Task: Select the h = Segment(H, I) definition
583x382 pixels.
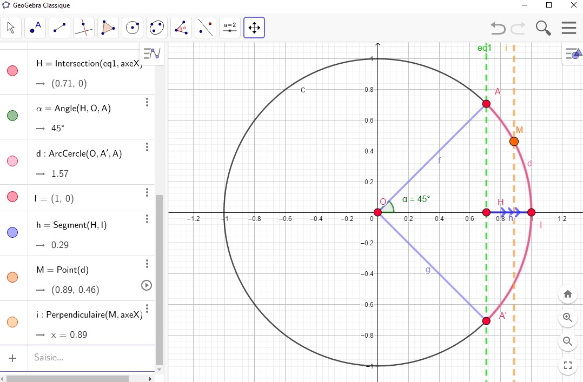Action: (x=71, y=225)
